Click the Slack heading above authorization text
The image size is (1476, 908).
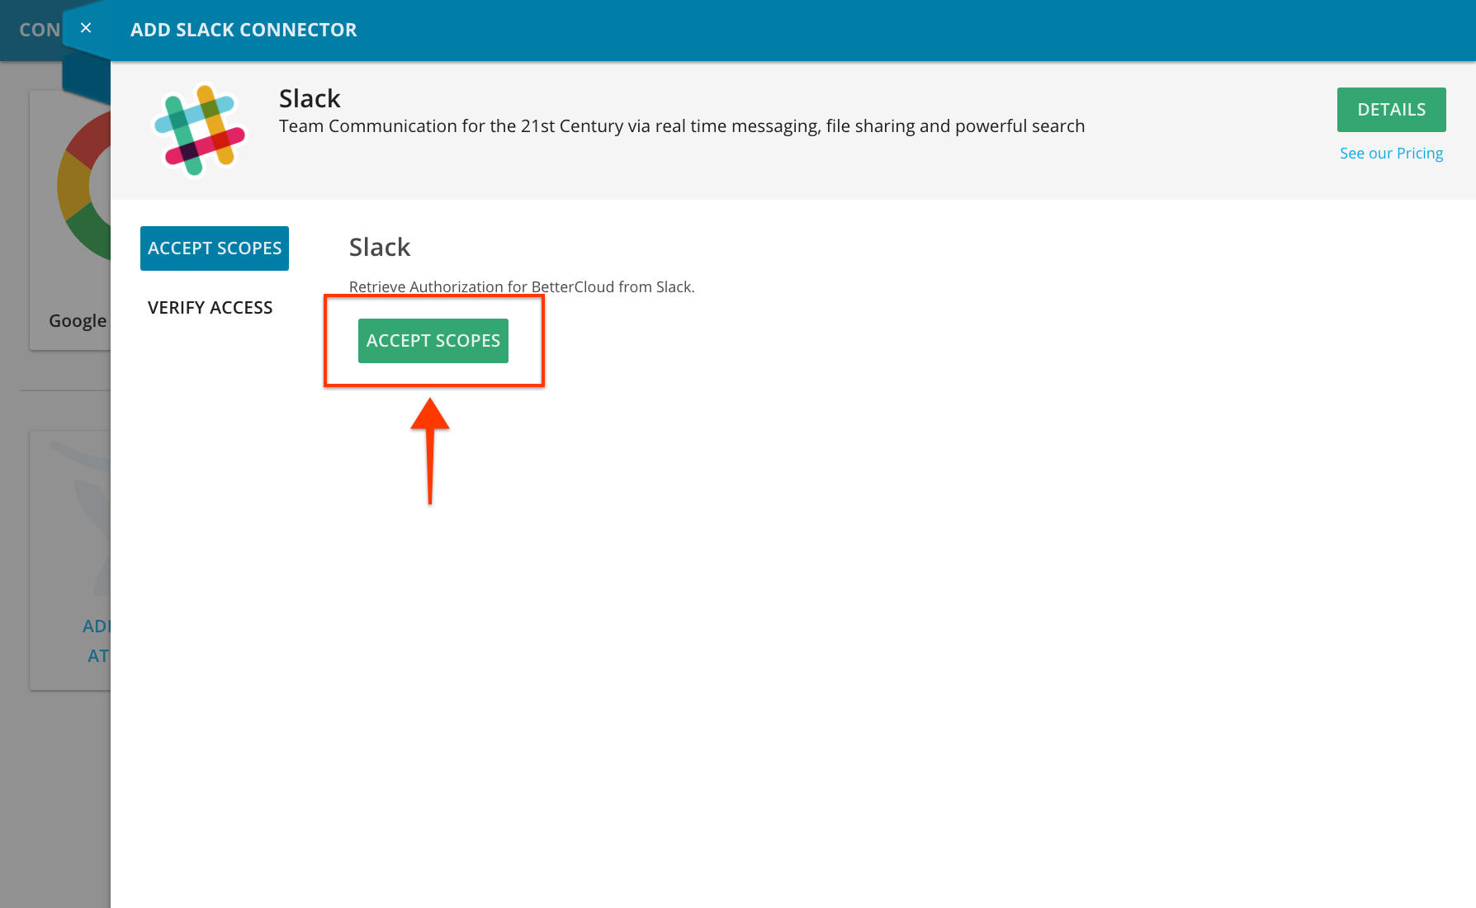[x=380, y=248]
